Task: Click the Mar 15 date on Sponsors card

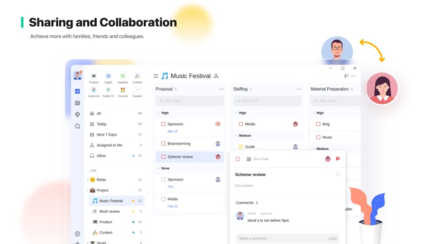Action: coord(172,132)
